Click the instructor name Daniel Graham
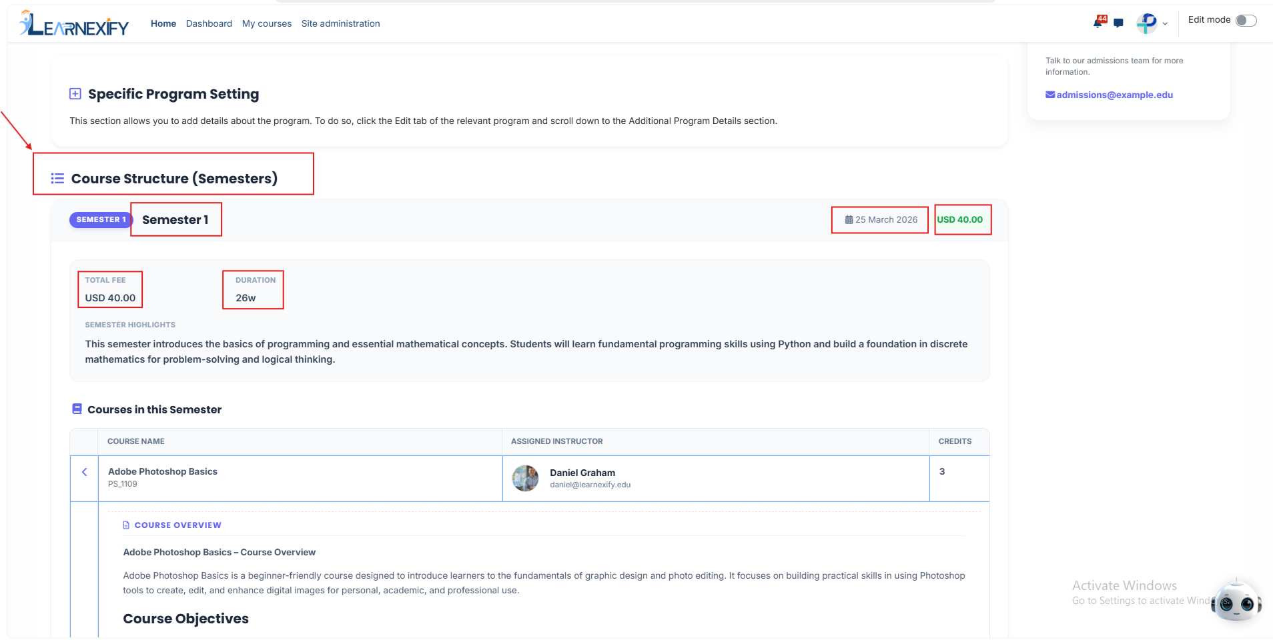1273x640 pixels. click(582, 473)
